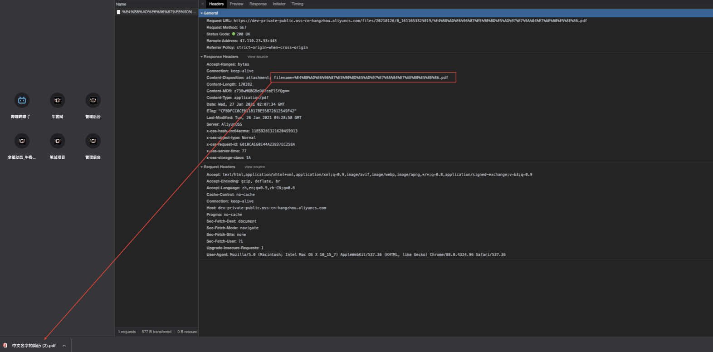Close the request details panel
Screen dimensions: 713x352
(x=203, y=4)
